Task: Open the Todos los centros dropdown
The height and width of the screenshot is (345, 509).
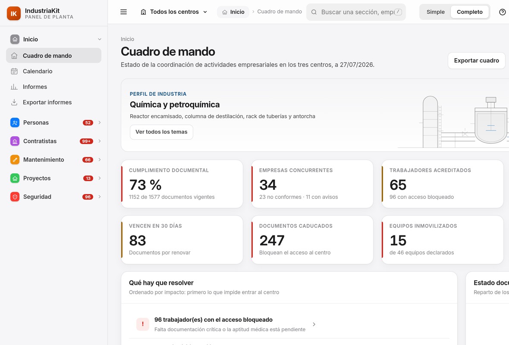Action: 174,12
